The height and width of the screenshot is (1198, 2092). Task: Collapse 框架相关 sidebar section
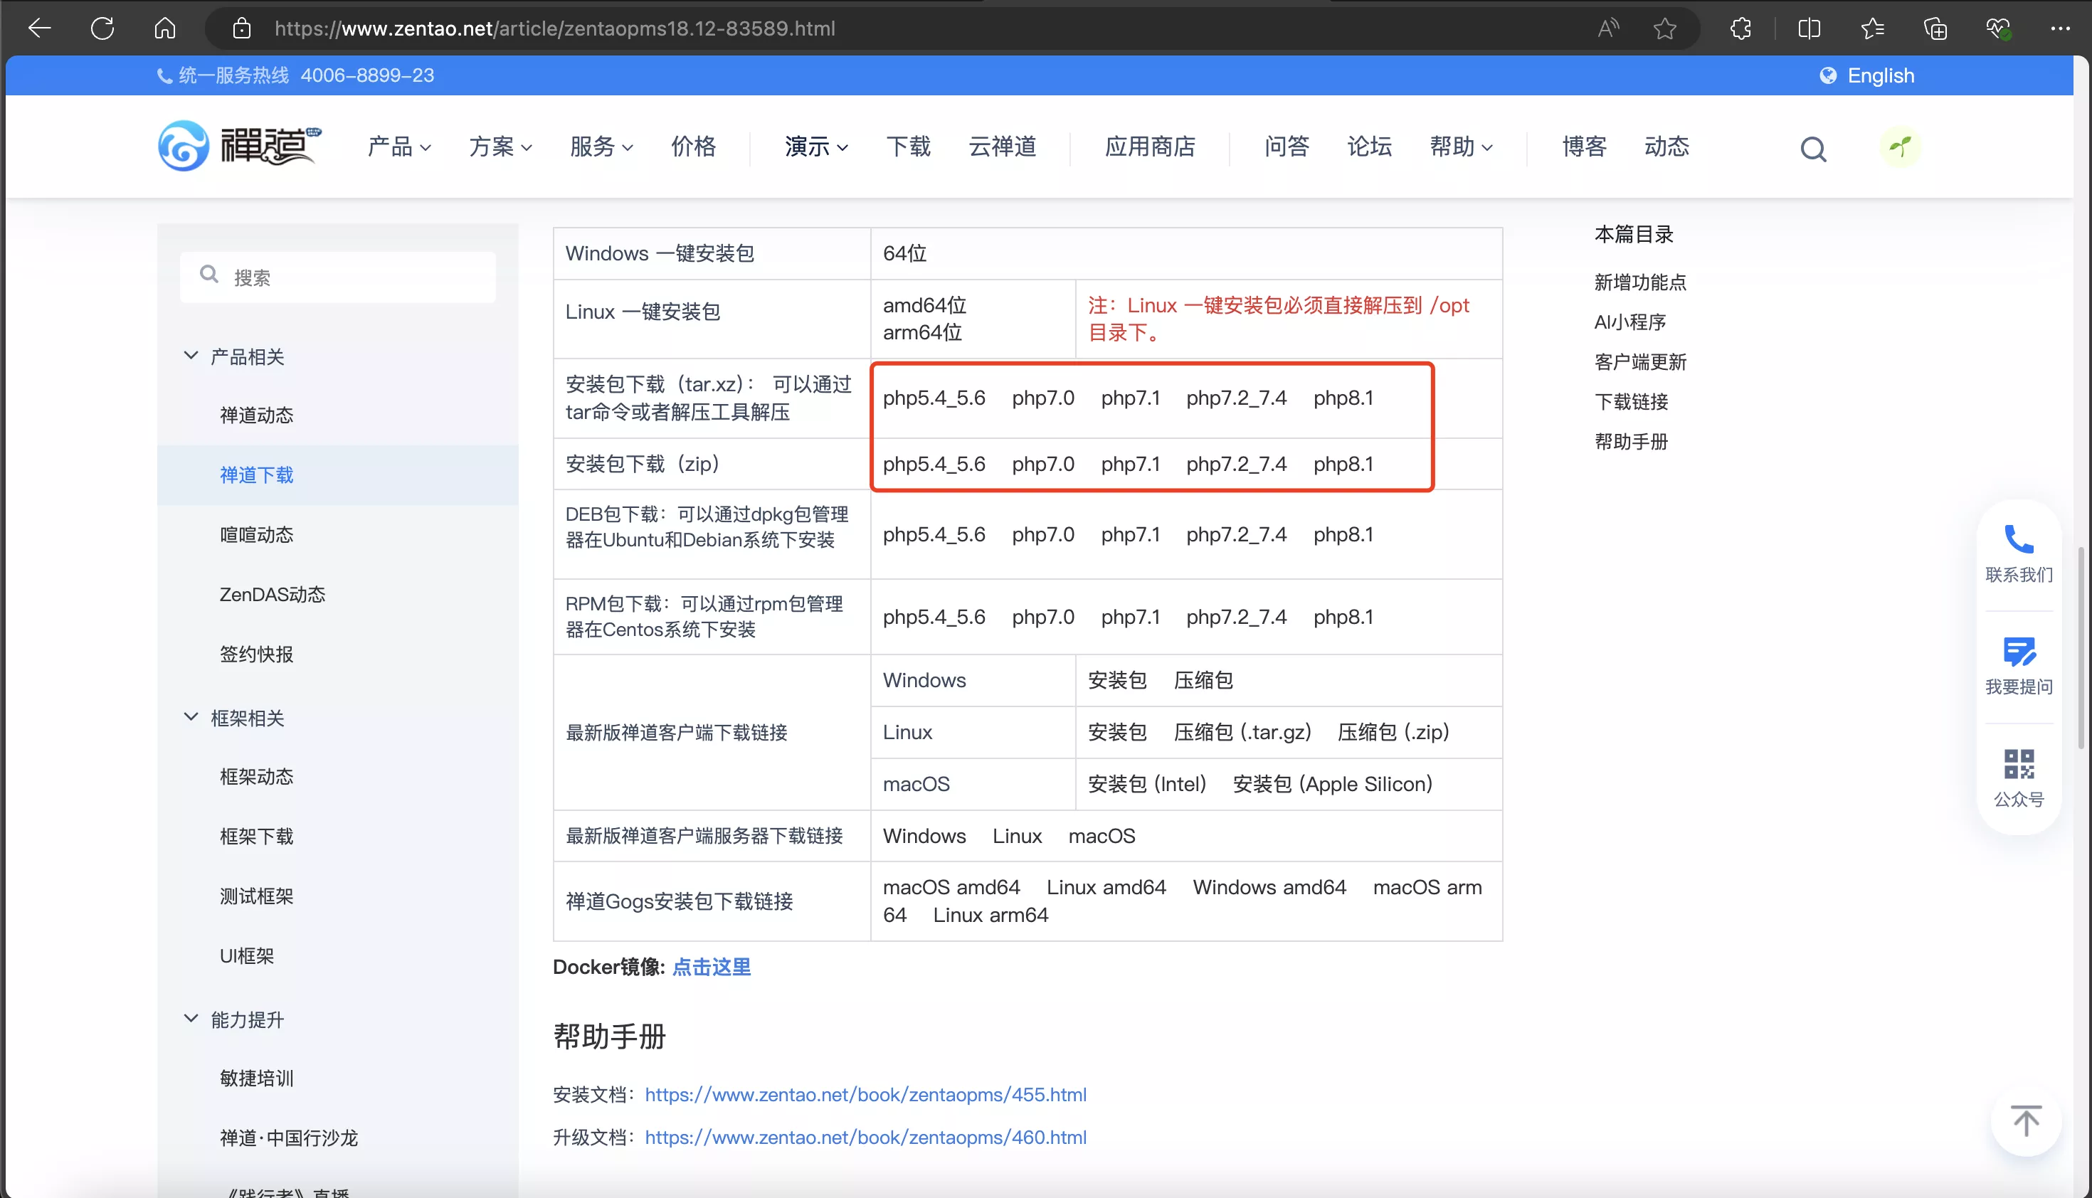191,716
